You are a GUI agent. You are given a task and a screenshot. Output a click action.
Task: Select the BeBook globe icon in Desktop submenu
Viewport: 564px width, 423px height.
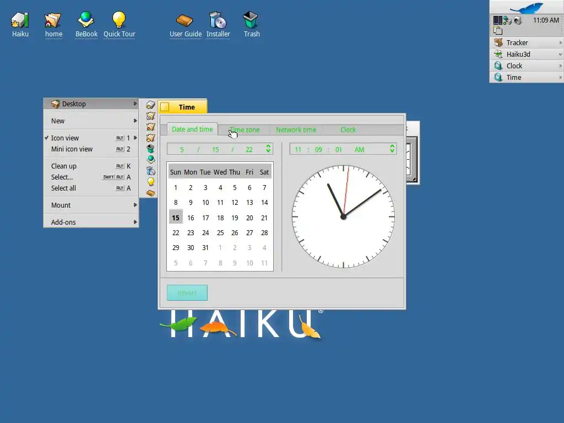click(151, 159)
